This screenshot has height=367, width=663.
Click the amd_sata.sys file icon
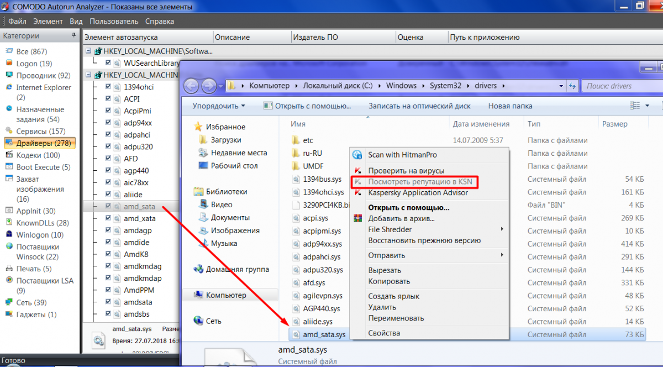pyautogui.click(x=296, y=334)
